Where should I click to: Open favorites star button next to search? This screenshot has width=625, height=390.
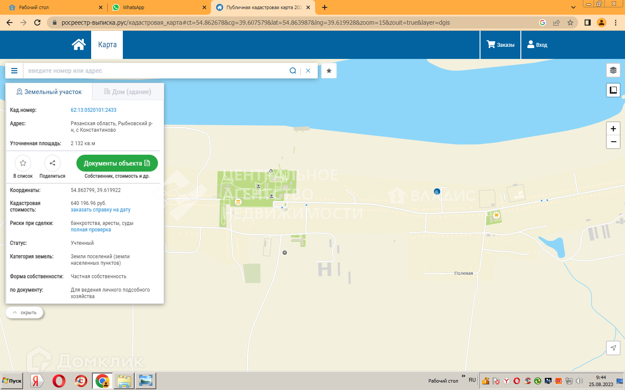329,71
